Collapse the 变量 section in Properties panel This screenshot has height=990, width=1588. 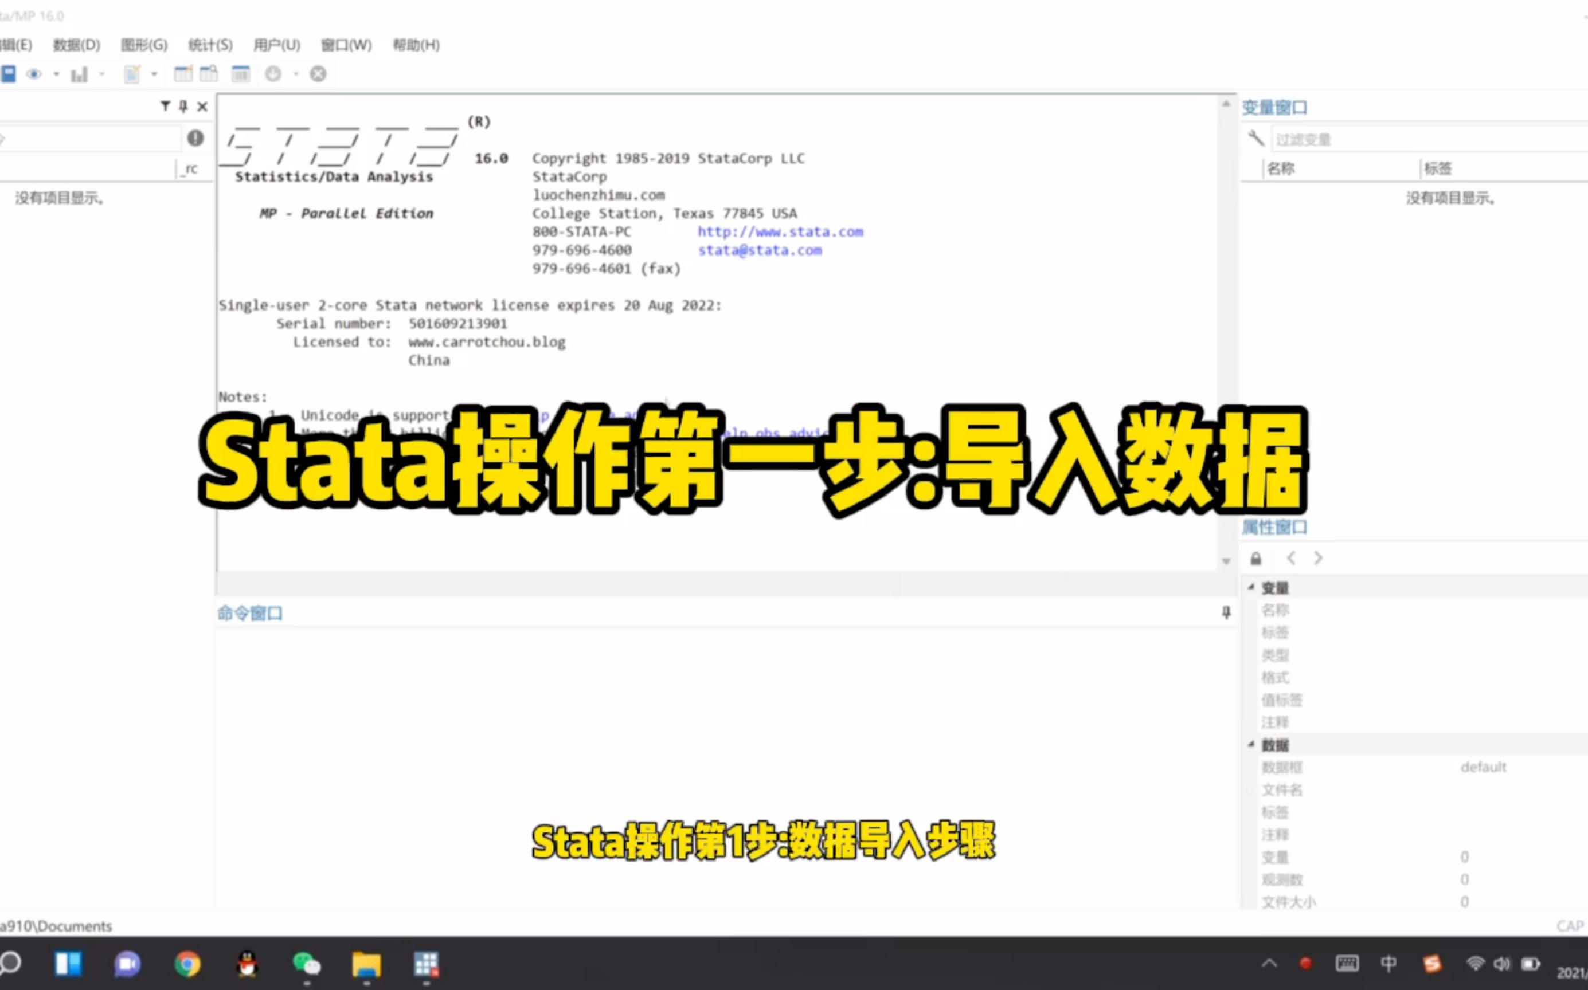(x=1250, y=587)
